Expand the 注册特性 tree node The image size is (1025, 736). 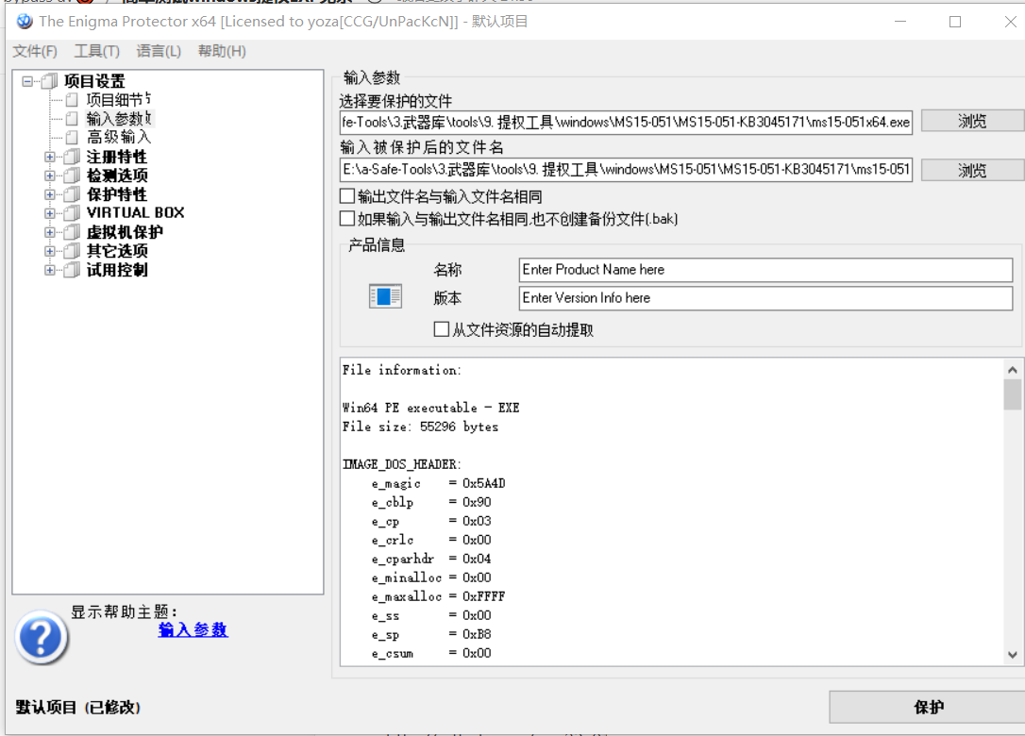pos(50,157)
